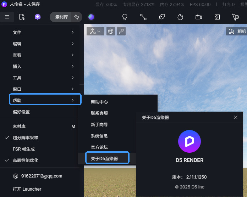Open the leaf vegetation tool

click(x=162, y=17)
